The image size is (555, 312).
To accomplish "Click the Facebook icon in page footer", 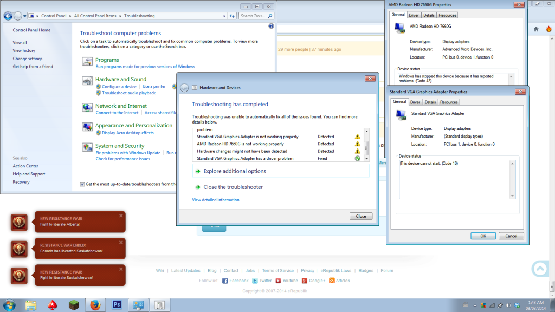I will 225,281.
